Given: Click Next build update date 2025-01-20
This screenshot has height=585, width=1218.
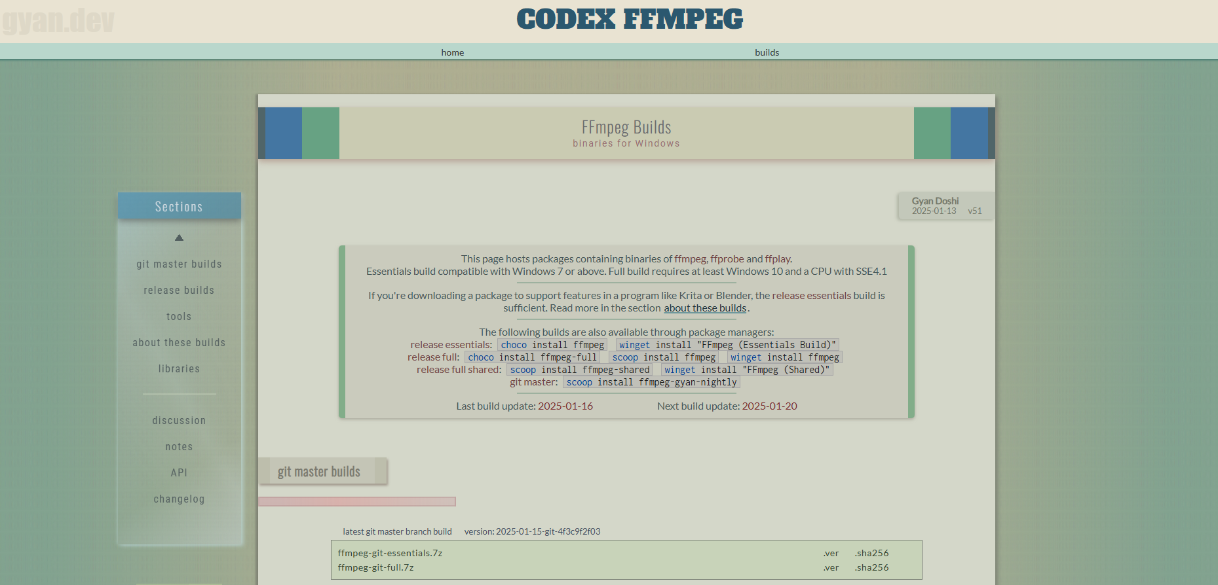Looking at the screenshot, I should [x=769, y=406].
